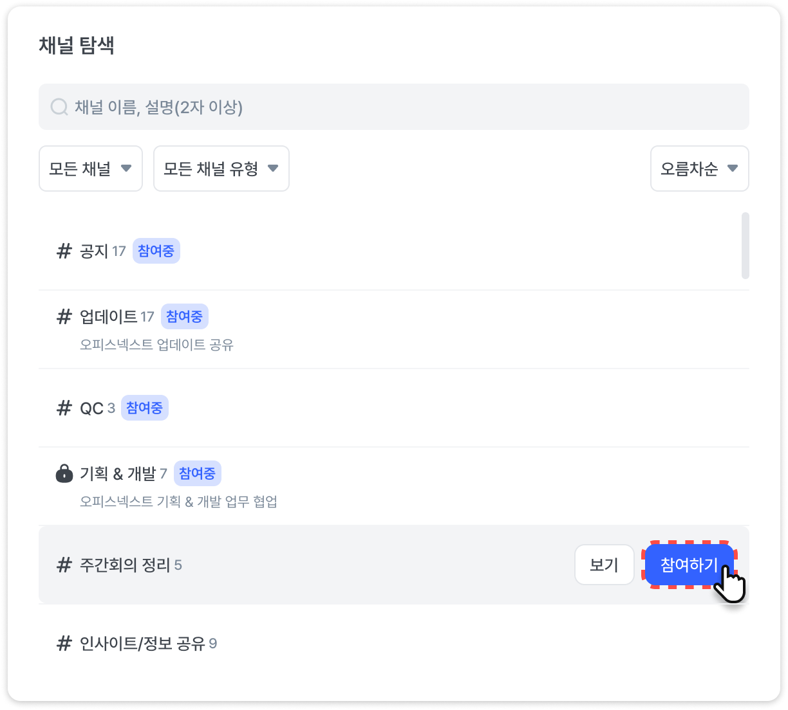
Task: Click the hash icon beside 업데이트
Action: [64, 316]
